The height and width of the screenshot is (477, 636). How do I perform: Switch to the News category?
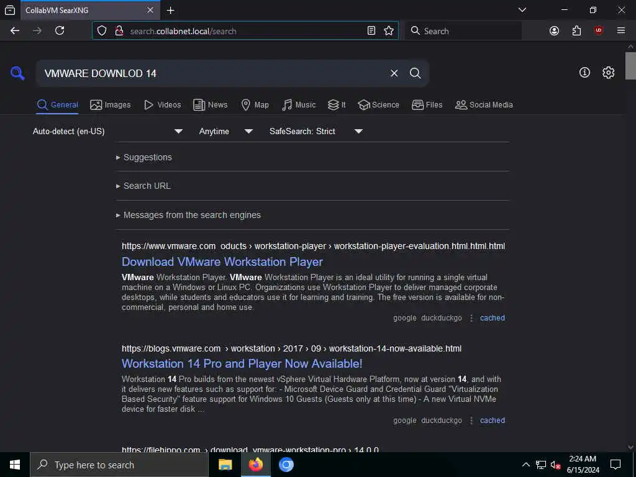pos(211,104)
